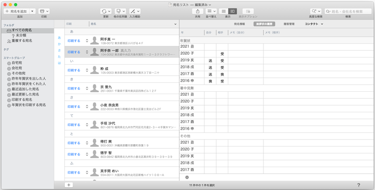Image resolution: width=375 pixels, height=190 pixels.
Task: Expand the コンタクト dropdown
Action: click(x=314, y=24)
